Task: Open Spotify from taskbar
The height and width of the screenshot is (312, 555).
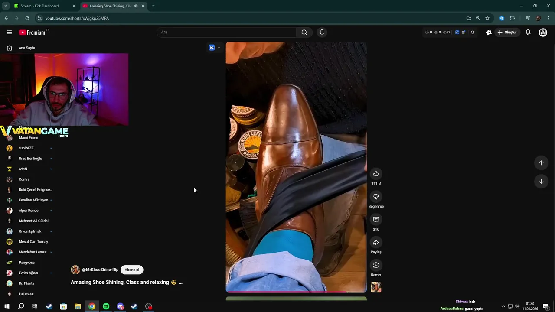Action: coord(106,306)
